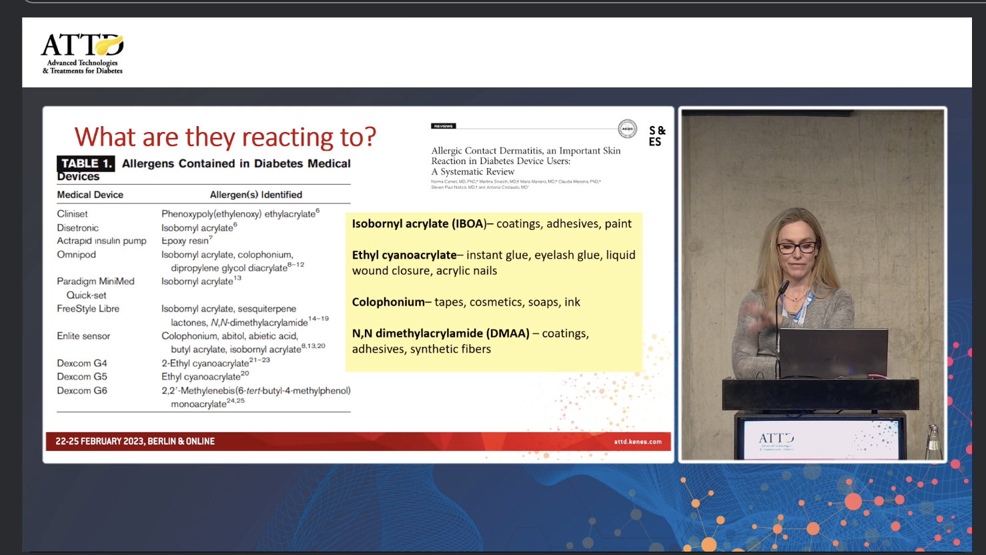Click 'Phenoxypoly(ethylenoxy) ethylacrylate' allergen text
This screenshot has width=986, height=555.
[240, 213]
